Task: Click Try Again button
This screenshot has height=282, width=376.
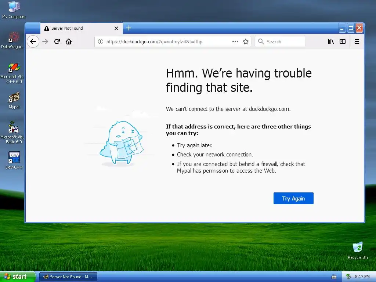Action: [293, 198]
